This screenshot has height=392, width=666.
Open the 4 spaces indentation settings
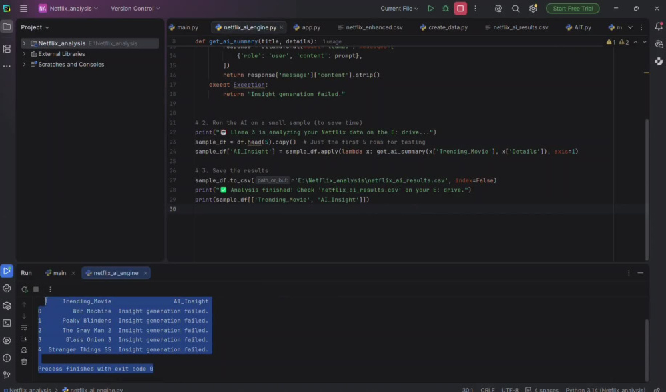(542, 389)
